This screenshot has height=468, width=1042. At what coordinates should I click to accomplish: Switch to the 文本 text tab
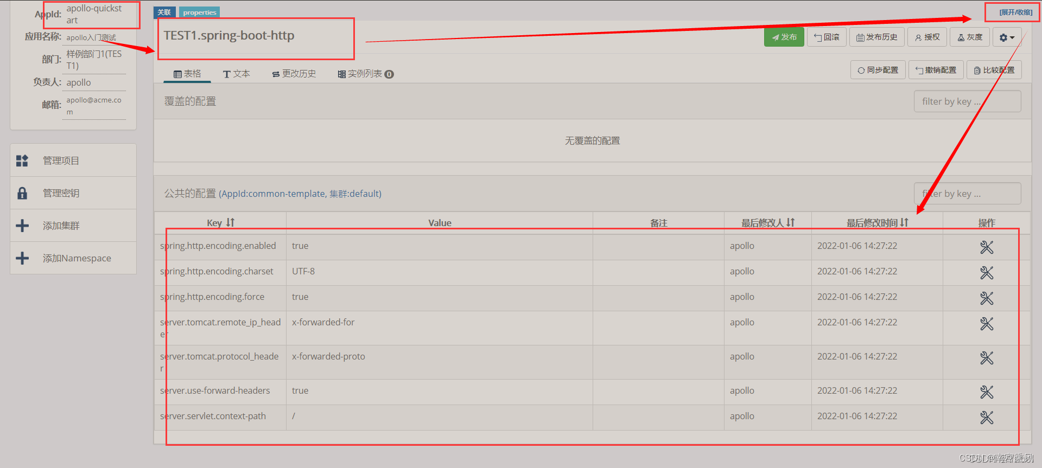[236, 74]
